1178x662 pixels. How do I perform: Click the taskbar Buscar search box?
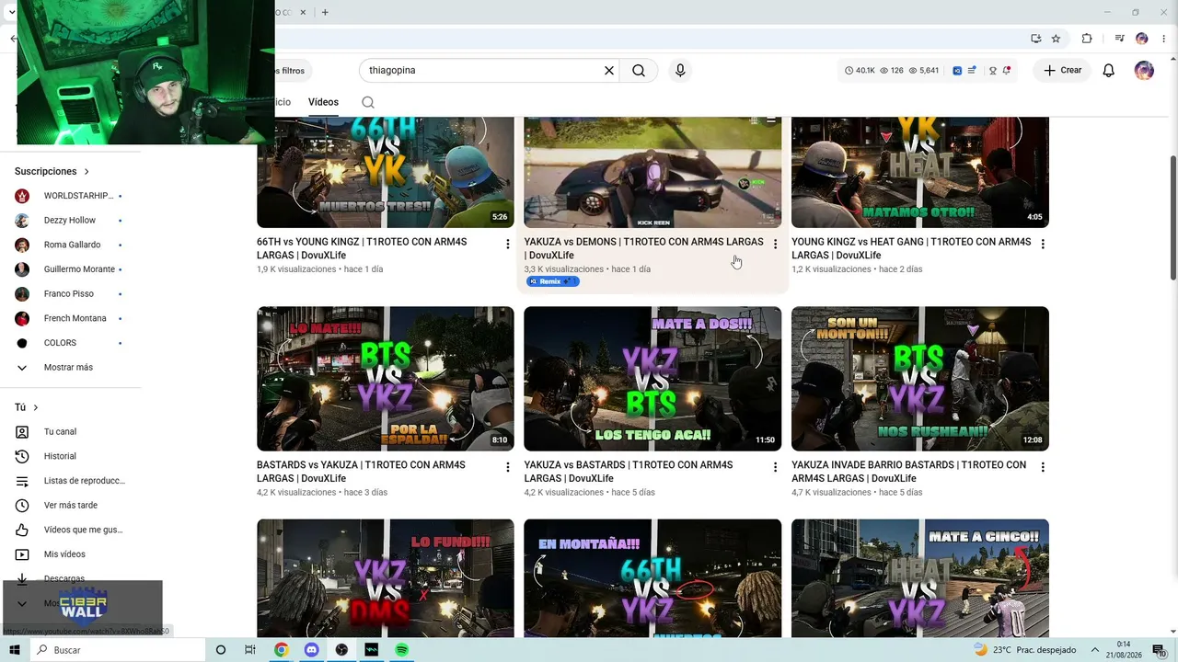pyautogui.click(x=118, y=650)
